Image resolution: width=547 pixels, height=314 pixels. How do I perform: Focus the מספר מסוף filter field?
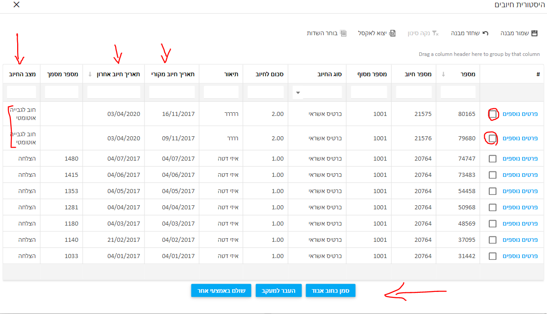pyautogui.click(x=369, y=92)
